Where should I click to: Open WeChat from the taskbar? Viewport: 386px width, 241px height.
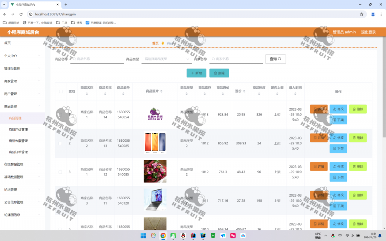[173, 236]
